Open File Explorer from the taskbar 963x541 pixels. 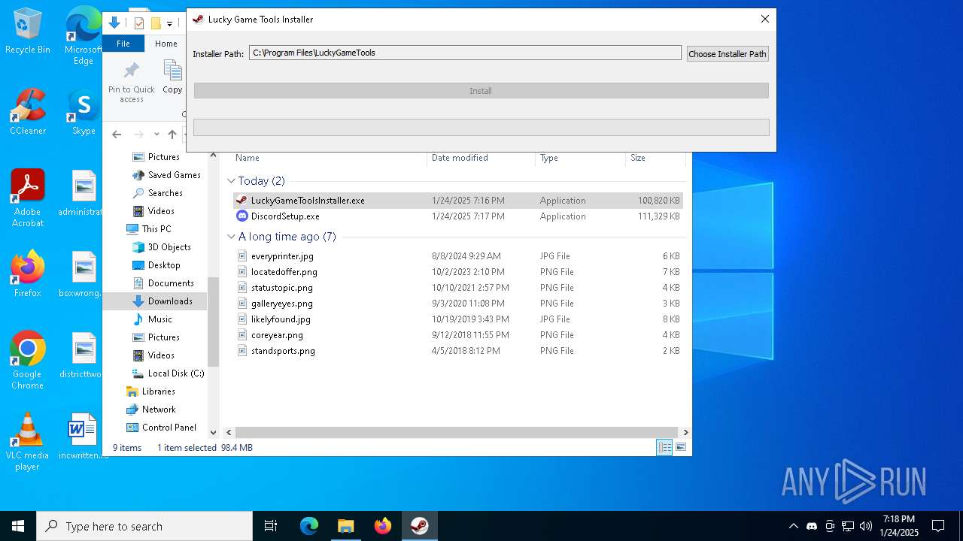[346, 526]
